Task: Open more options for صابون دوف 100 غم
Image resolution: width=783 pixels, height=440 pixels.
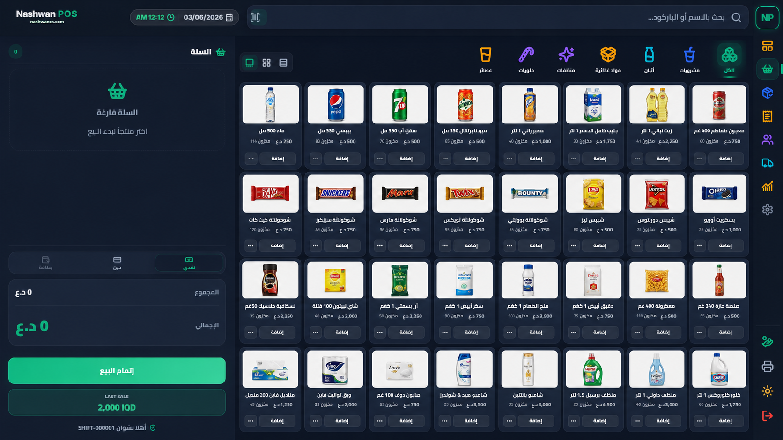Action: (380, 421)
